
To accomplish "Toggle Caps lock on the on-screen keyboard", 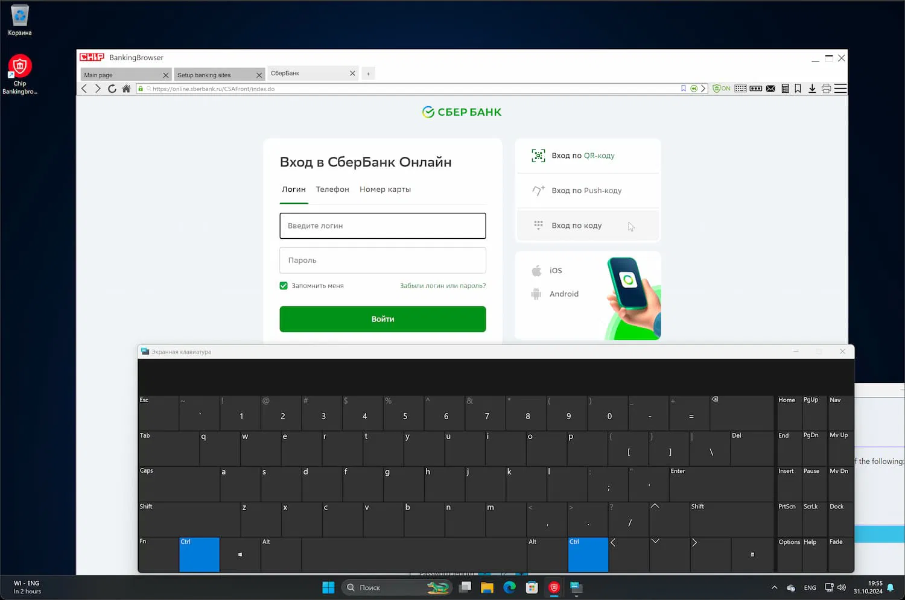I will tap(179, 484).
